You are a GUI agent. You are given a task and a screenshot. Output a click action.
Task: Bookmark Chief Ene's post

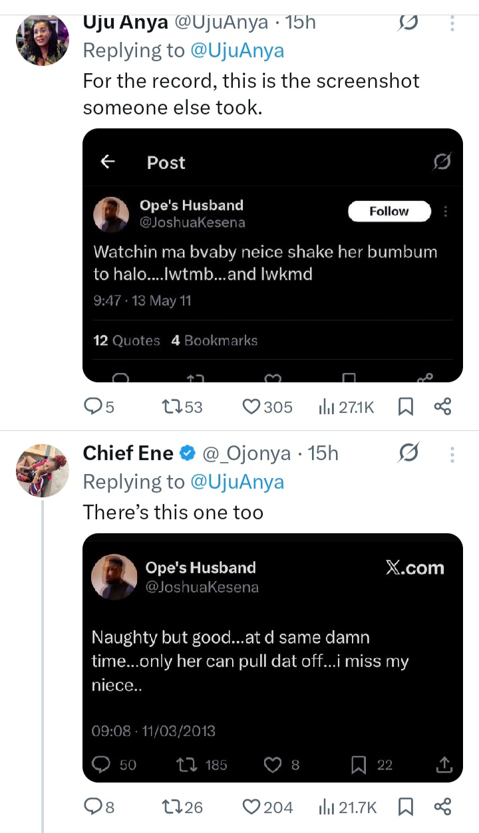(405, 807)
